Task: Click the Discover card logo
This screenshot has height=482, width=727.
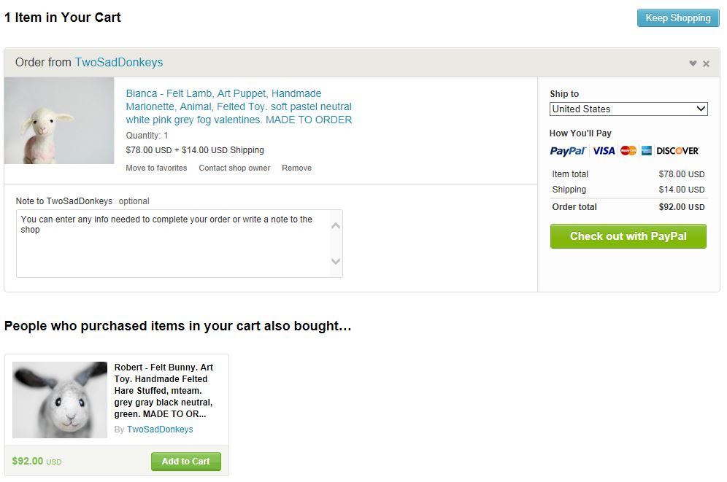Action: (x=677, y=151)
